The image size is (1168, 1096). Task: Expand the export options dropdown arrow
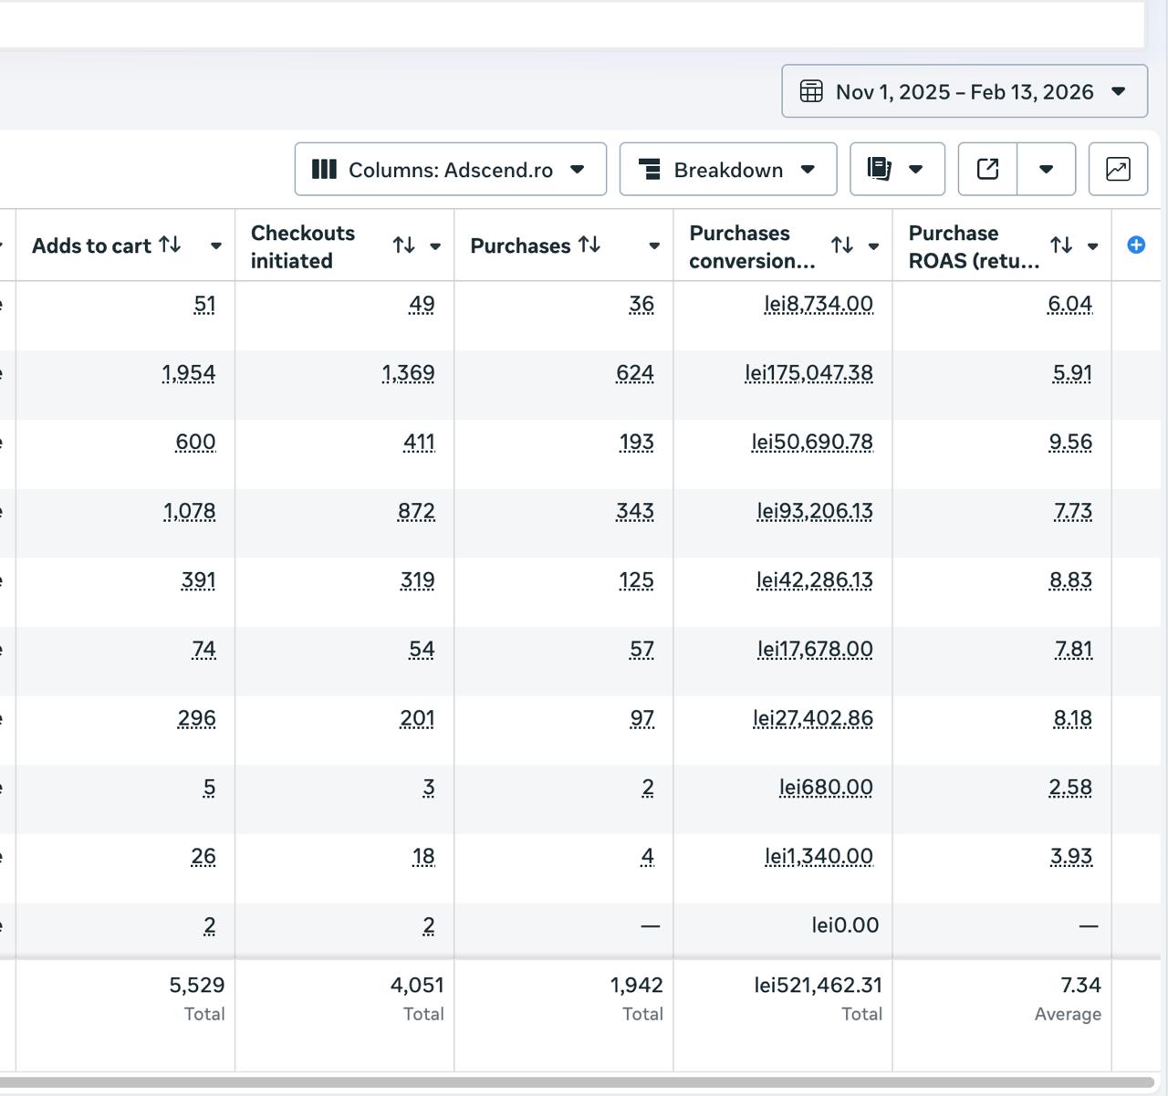(x=1047, y=169)
